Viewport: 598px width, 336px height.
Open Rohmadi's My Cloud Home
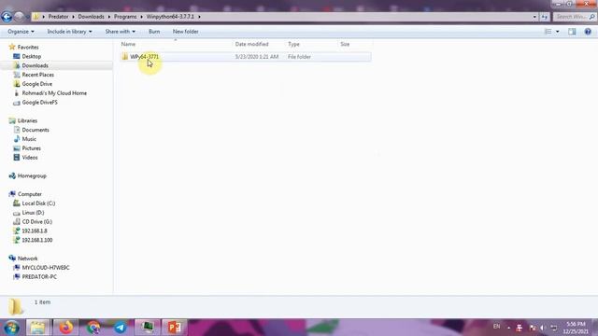[x=54, y=93]
